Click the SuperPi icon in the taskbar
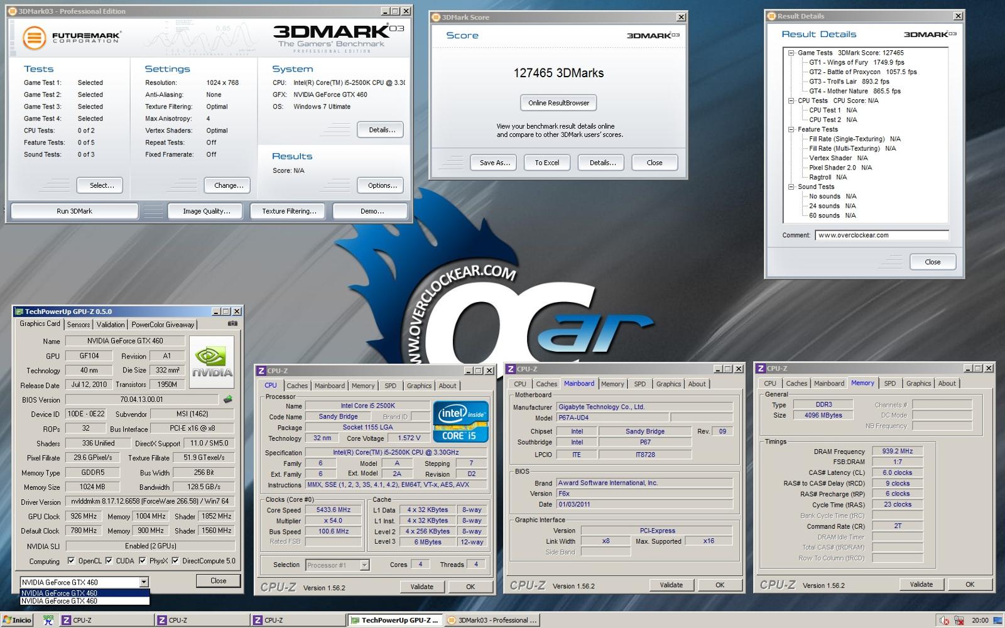Image resolution: width=1005 pixels, height=628 pixels. [48, 620]
